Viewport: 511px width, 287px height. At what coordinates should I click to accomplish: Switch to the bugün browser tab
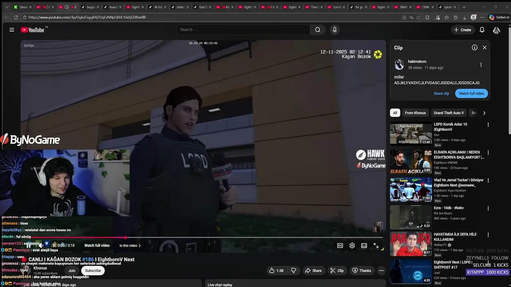(x=89, y=7)
